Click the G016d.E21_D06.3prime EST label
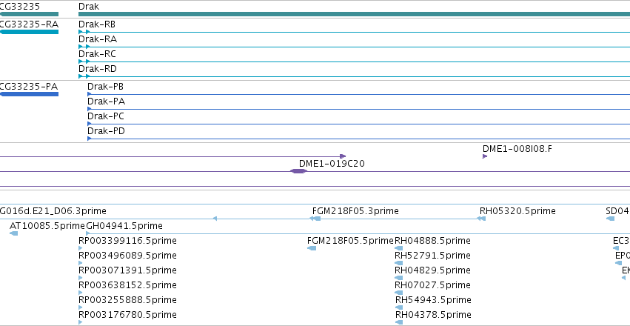The width and height of the screenshot is (630, 326). pyautogui.click(x=53, y=211)
